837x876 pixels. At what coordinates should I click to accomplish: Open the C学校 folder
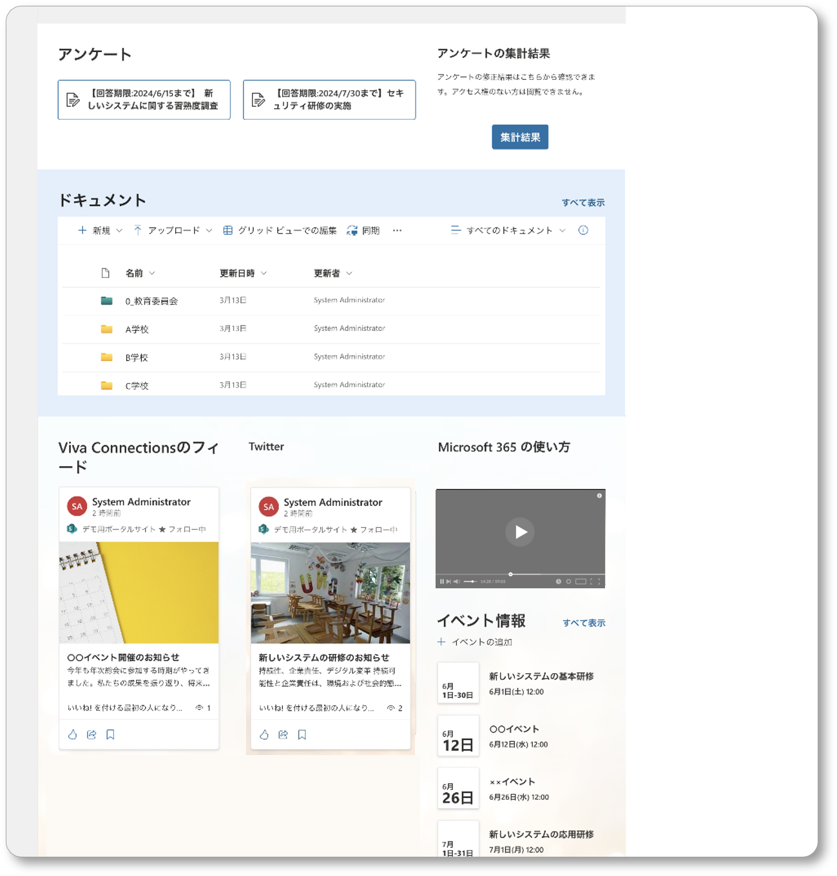coord(137,386)
